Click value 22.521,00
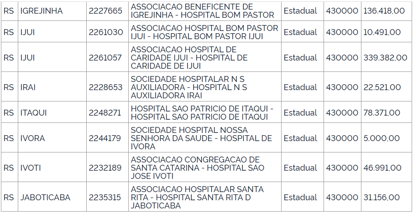Screen dimensions: 413x213 click(x=382, y=87)
